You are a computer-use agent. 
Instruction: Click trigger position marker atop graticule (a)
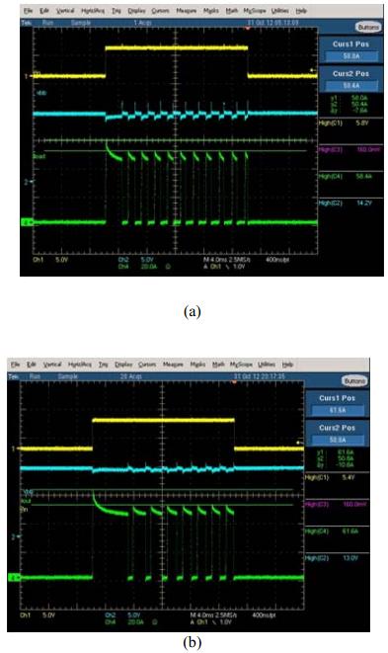(248, 29)
